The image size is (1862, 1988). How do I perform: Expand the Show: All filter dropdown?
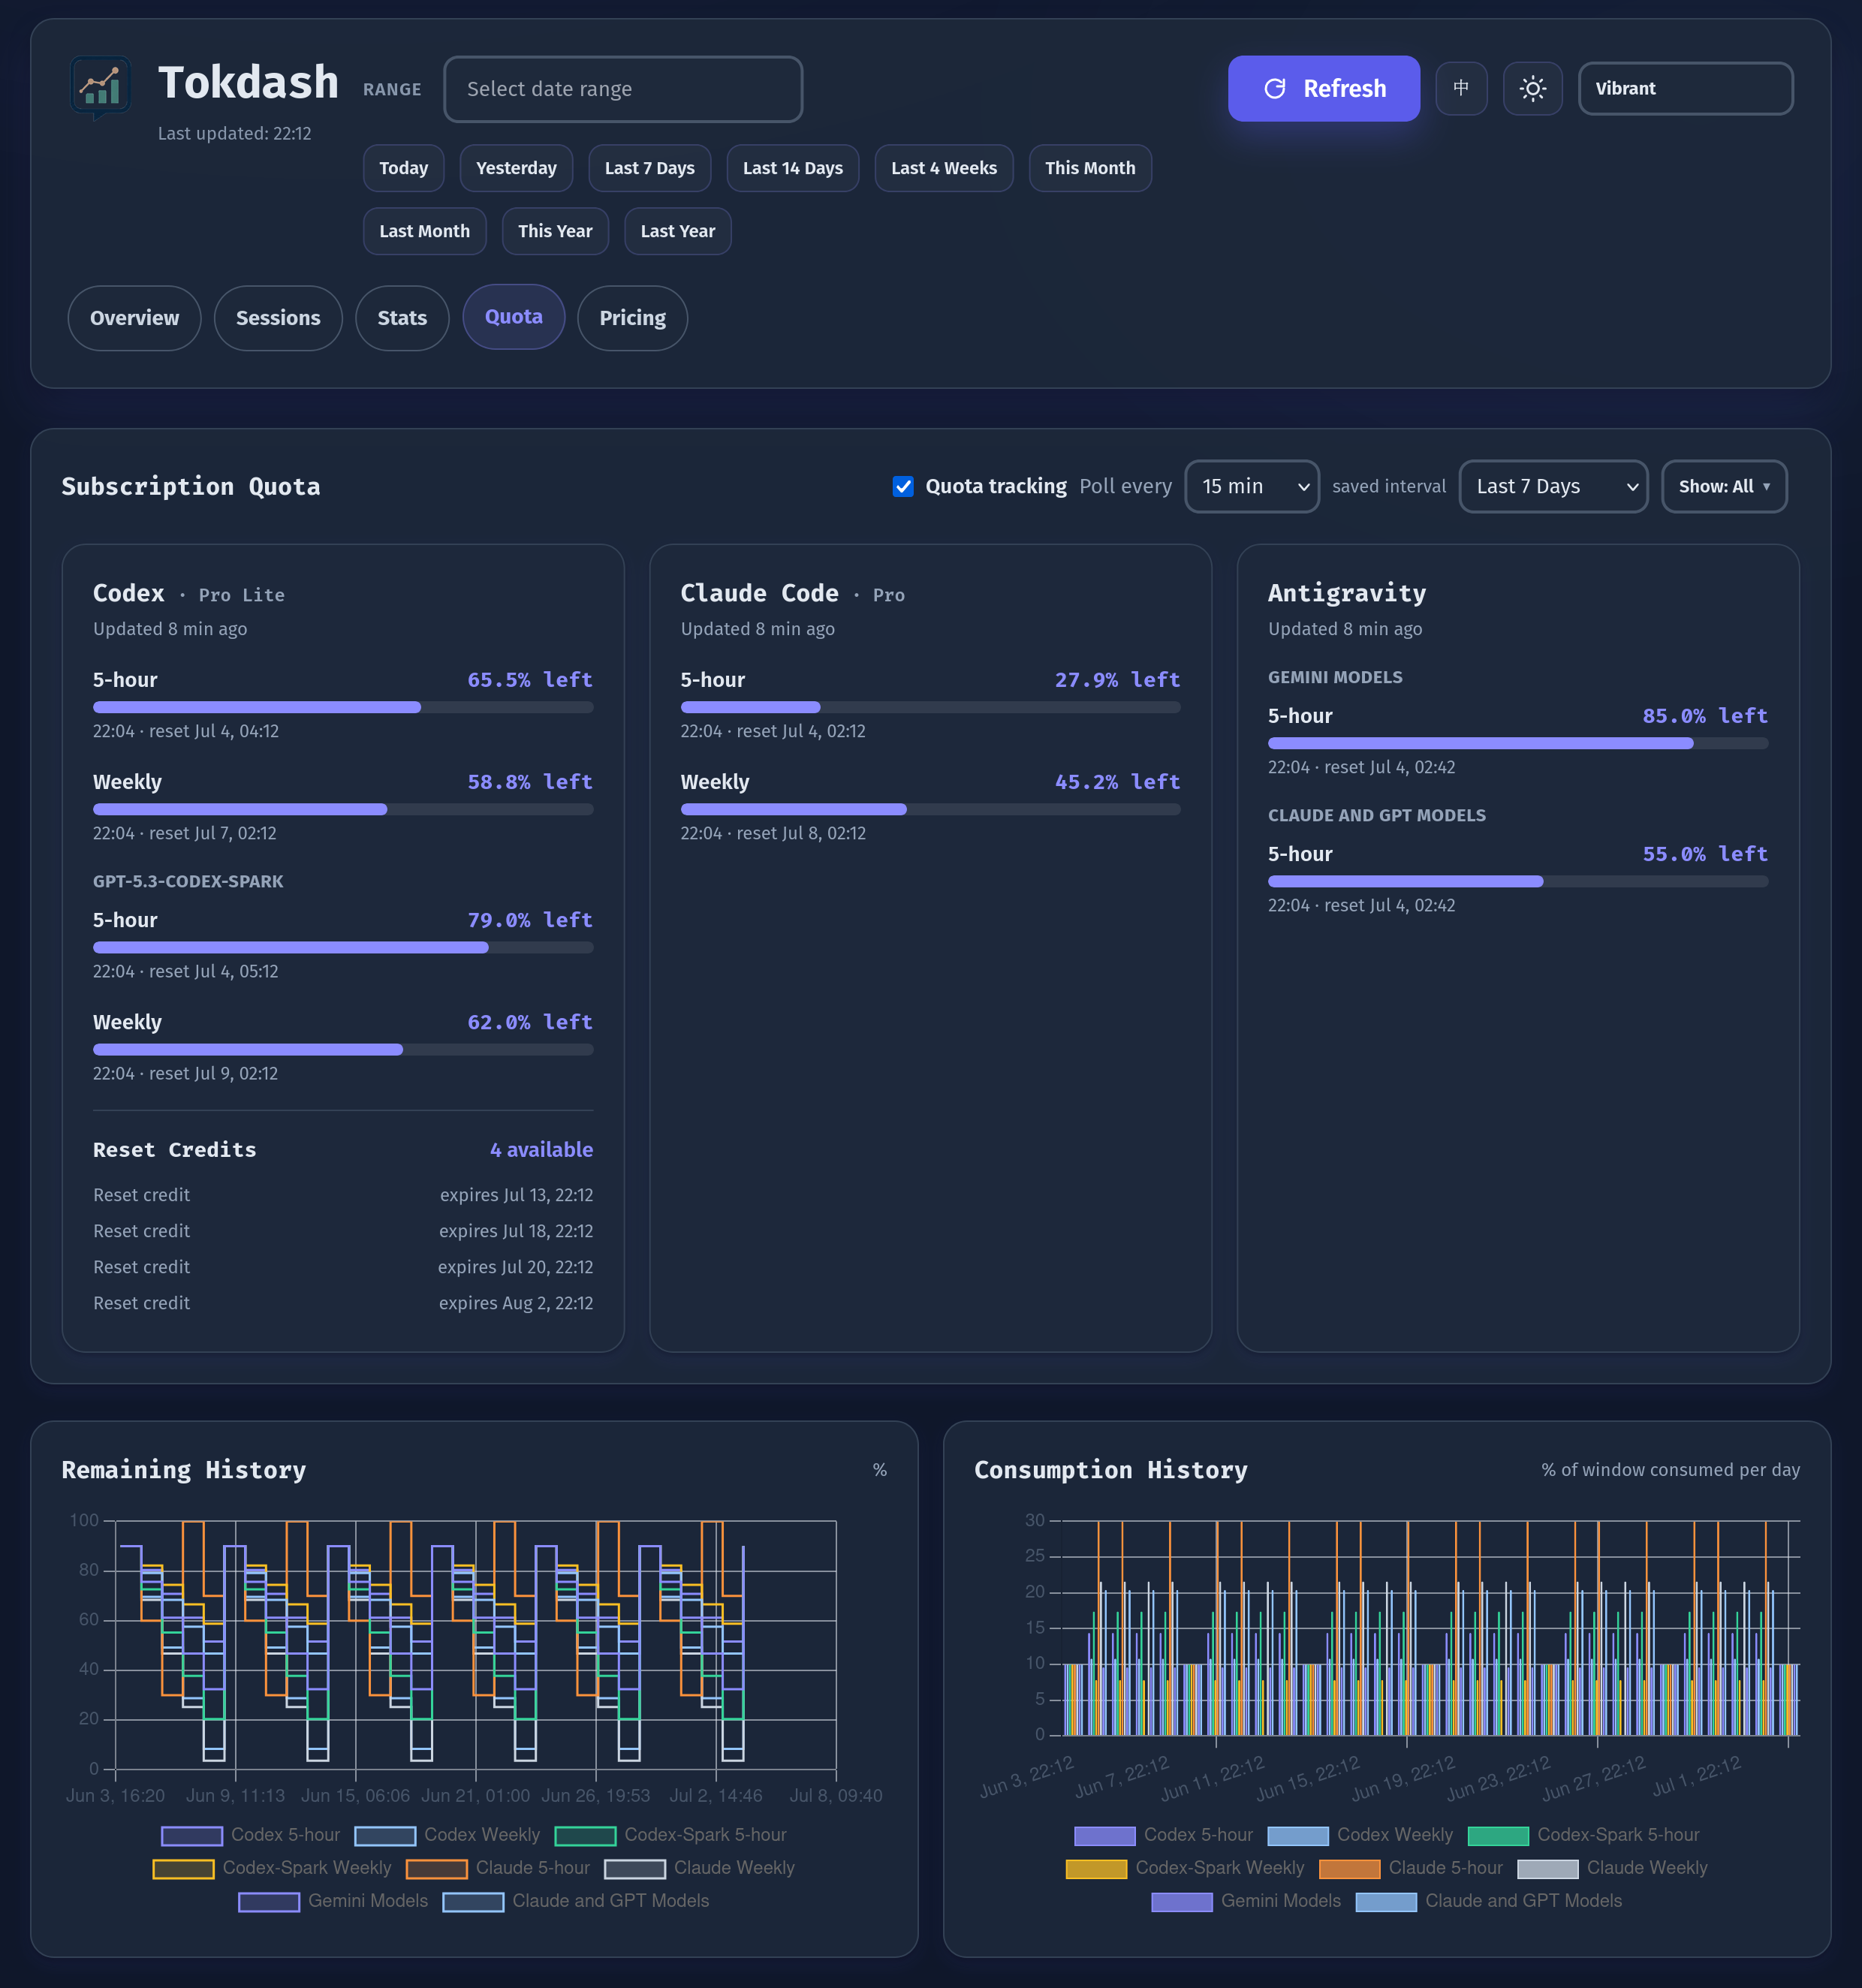1724,486
